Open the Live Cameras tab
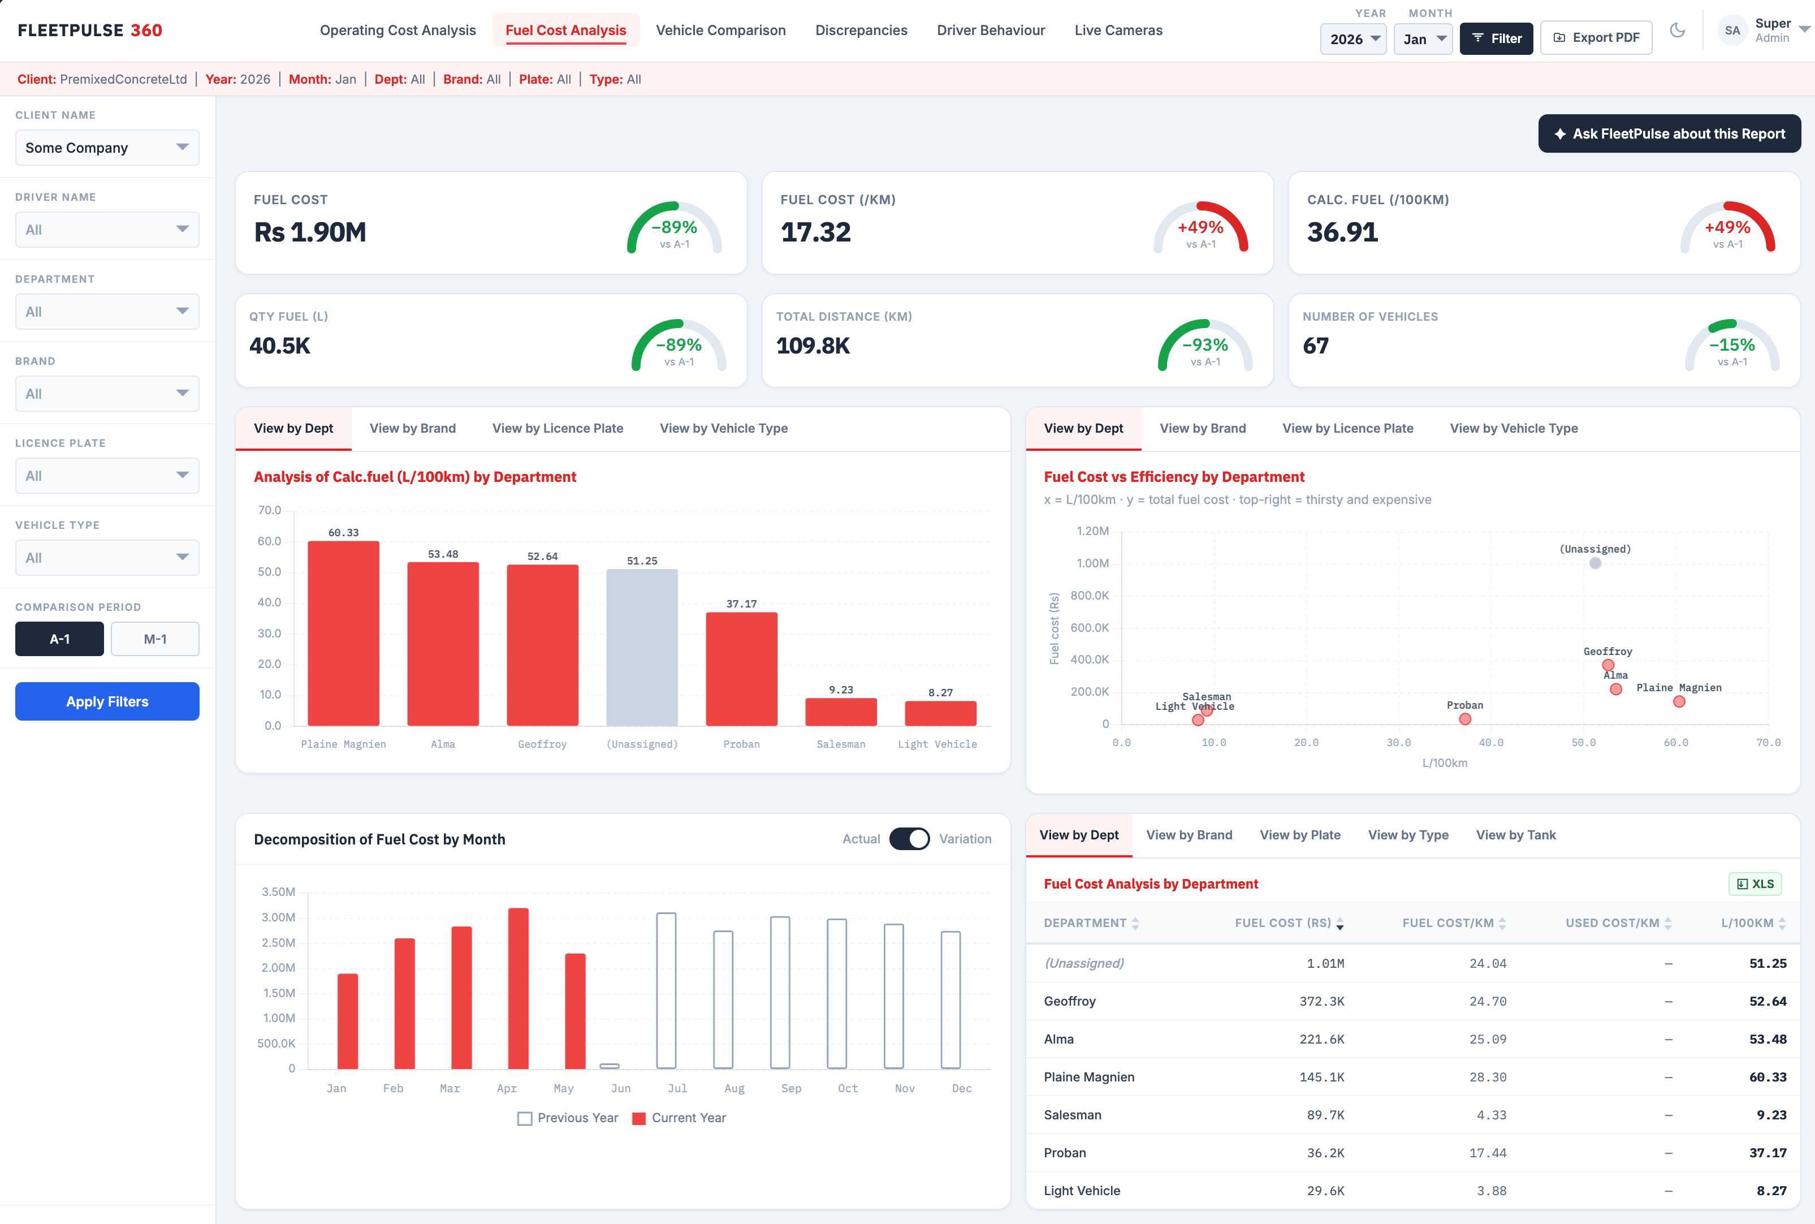 click(x=1117, y=31)
